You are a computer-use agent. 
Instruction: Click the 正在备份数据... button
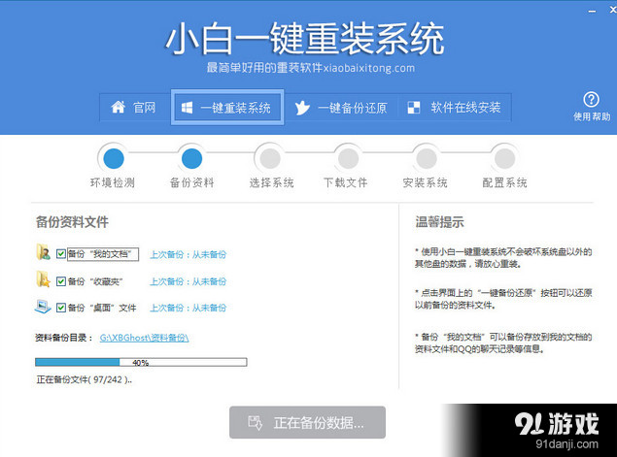point(307,422)
